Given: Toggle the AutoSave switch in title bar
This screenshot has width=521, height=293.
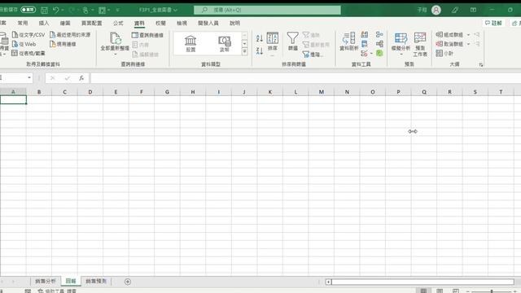Looking at the screenshot, I should [28, 10].
